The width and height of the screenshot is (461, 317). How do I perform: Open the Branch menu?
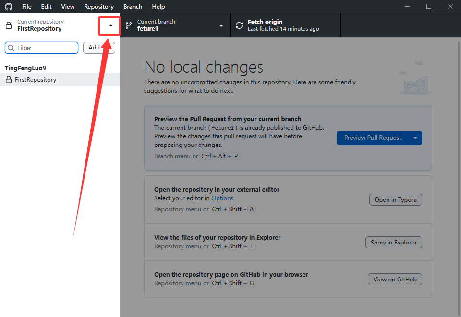point(133,7)
